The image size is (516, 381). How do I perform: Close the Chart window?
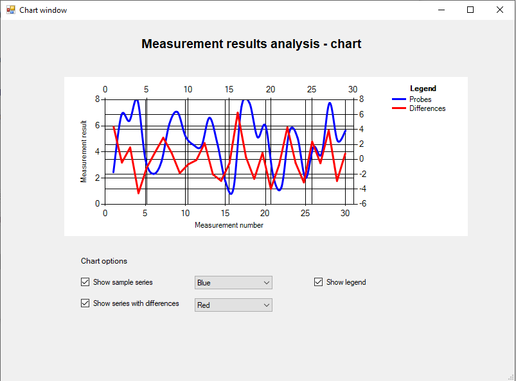tap(499, 10)
